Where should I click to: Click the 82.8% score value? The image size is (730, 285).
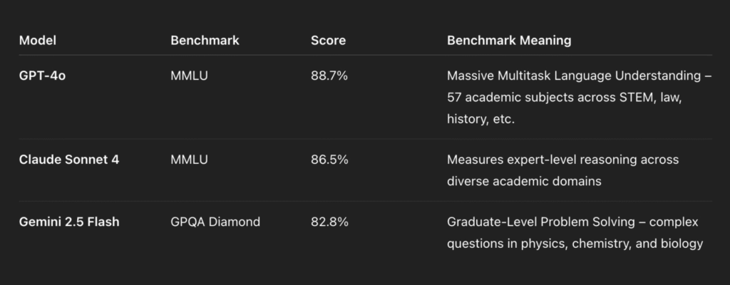pyautogui.click(x=329, y=222)
